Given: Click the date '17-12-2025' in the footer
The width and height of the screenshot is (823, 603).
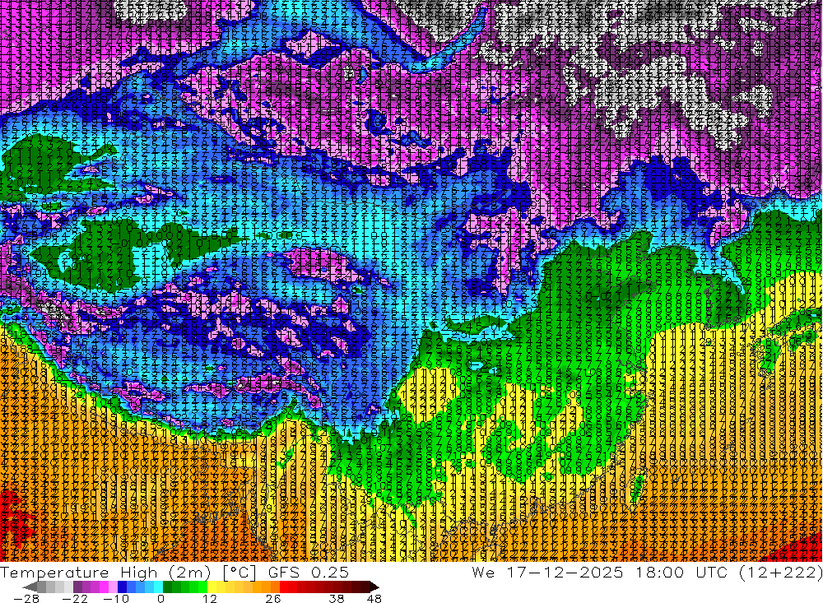Looking at the screenshot, I should [x=565, y=573].
